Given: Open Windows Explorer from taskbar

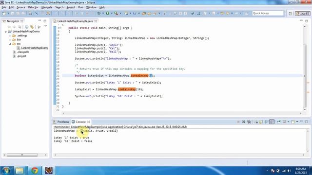Looking at the screenshot, I should click(19, 171).
